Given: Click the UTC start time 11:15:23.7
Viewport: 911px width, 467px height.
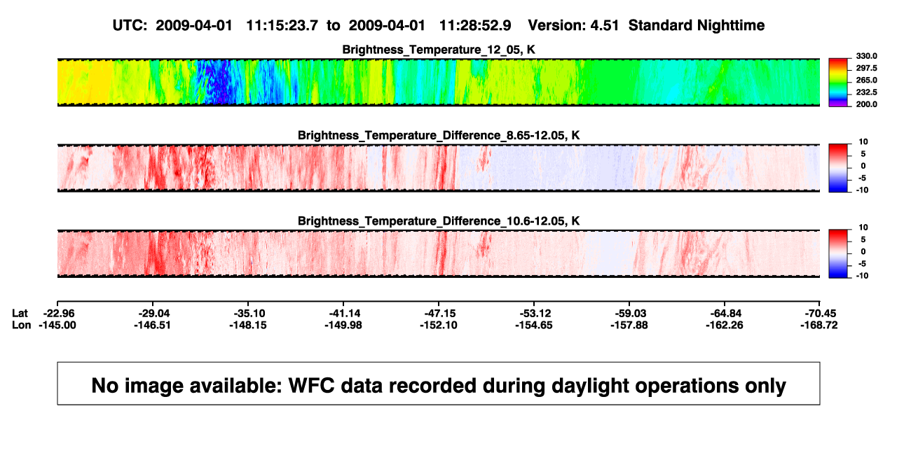Looking at the screenshot, I should pos(282,25).
